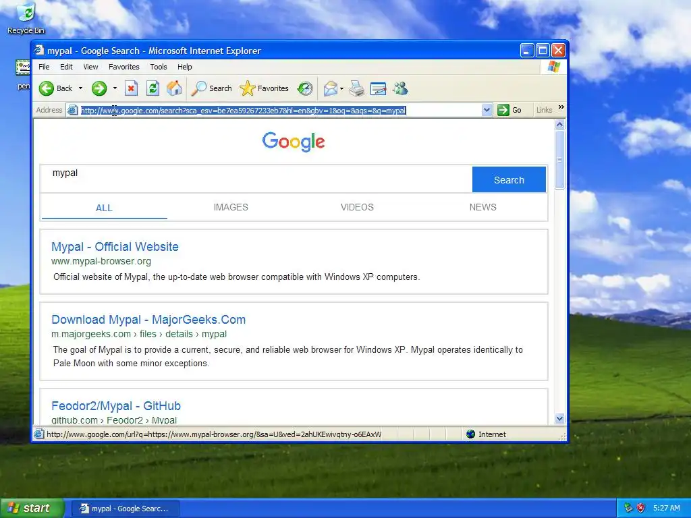Go to the Home page icon
This screenshot has height=518, width=691.
pos(174,88)
